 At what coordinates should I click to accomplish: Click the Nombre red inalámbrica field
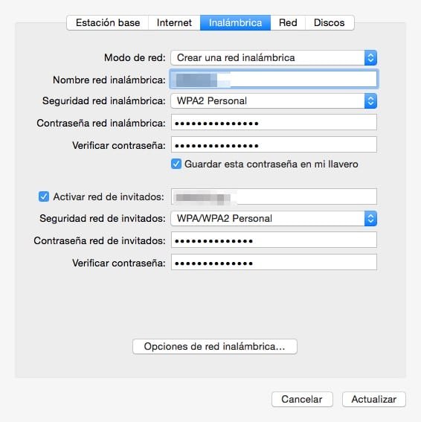(x=274, y=79)
